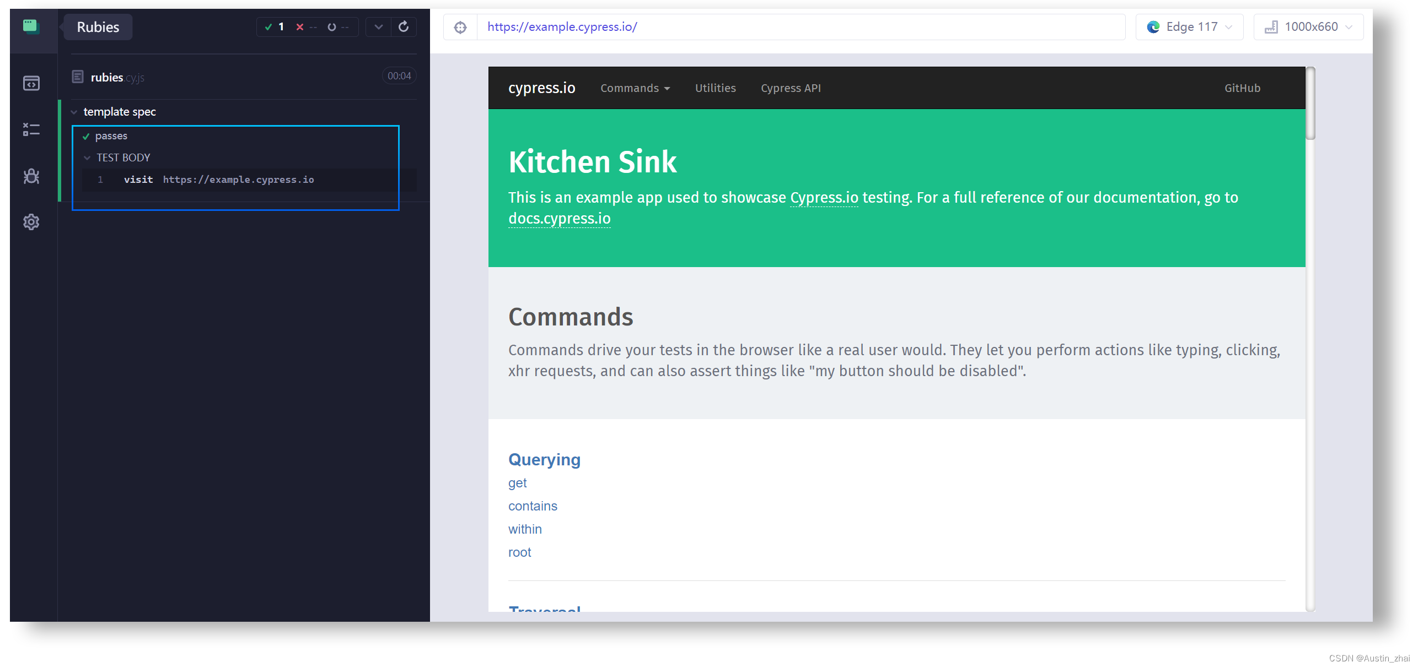Collapse the TEST BODY section

[x=87, y=158]
